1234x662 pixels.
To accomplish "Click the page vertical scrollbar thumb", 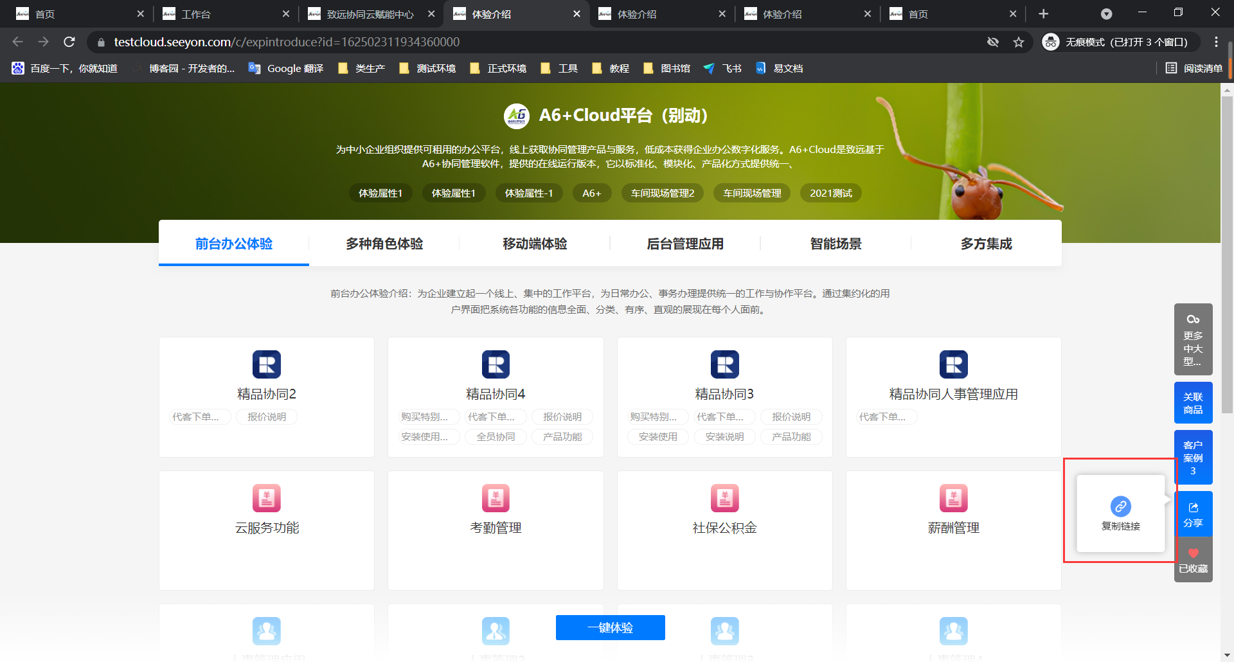I will (1227, 256).
